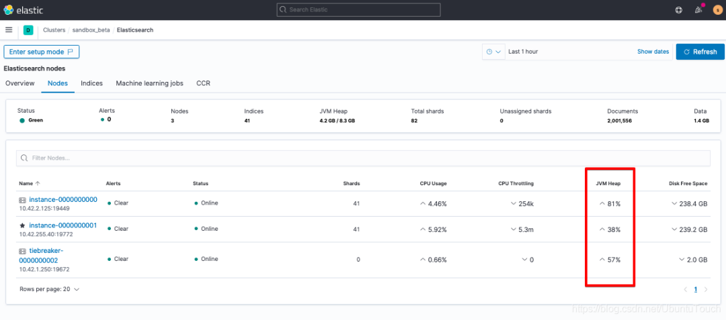726x320 pixels.
Task: Open the sandbox_beta breadcrumb
Action: [x=91, y=30]
